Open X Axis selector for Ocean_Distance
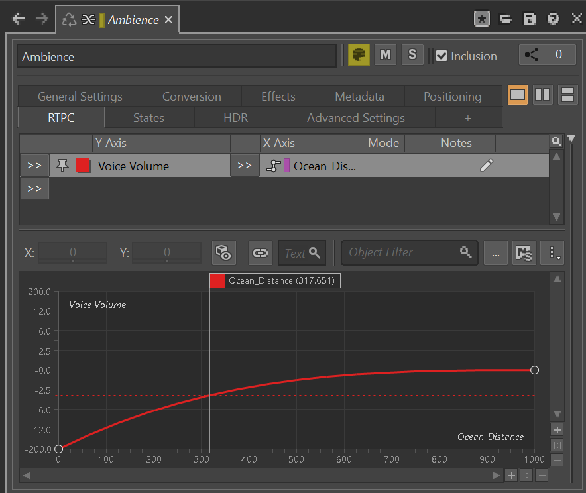Image resolution: width=586 pixels, height=493 pixels. (x=245, y=165)
